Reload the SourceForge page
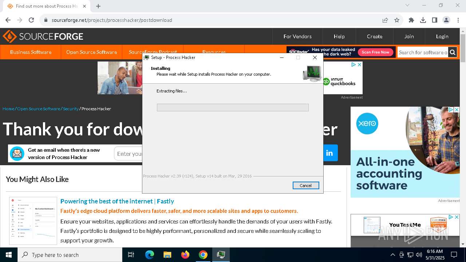 point(31,20)
